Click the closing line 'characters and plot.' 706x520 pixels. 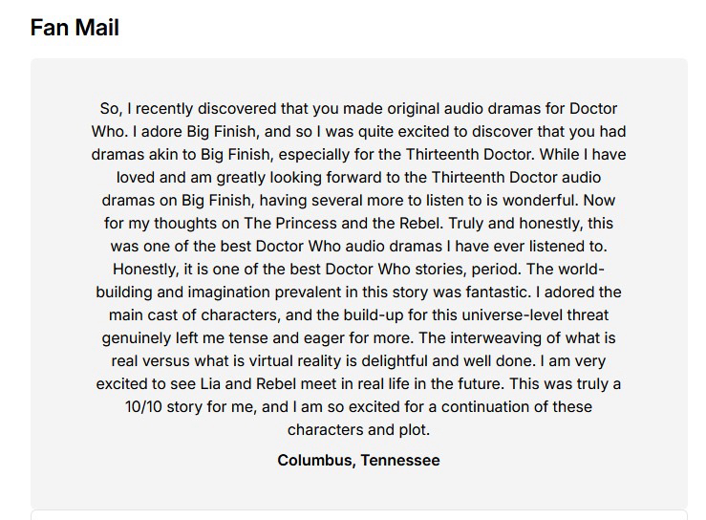(358, 429)
